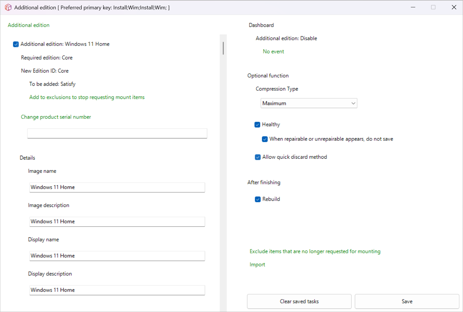Click the app logo icon in title bar
The image size is (463, 312).
pyautogui.click(x=8, y=7)
